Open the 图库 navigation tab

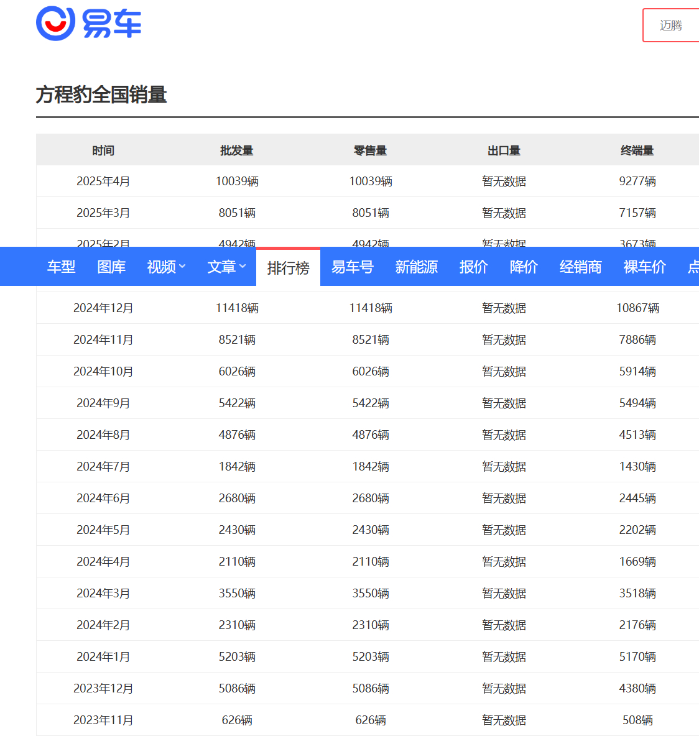click(x=111, y=267)
